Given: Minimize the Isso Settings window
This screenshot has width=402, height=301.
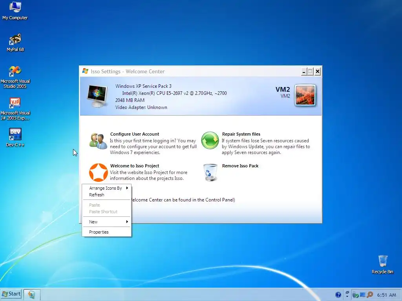Looking at the screenshot, I should 304,72.
